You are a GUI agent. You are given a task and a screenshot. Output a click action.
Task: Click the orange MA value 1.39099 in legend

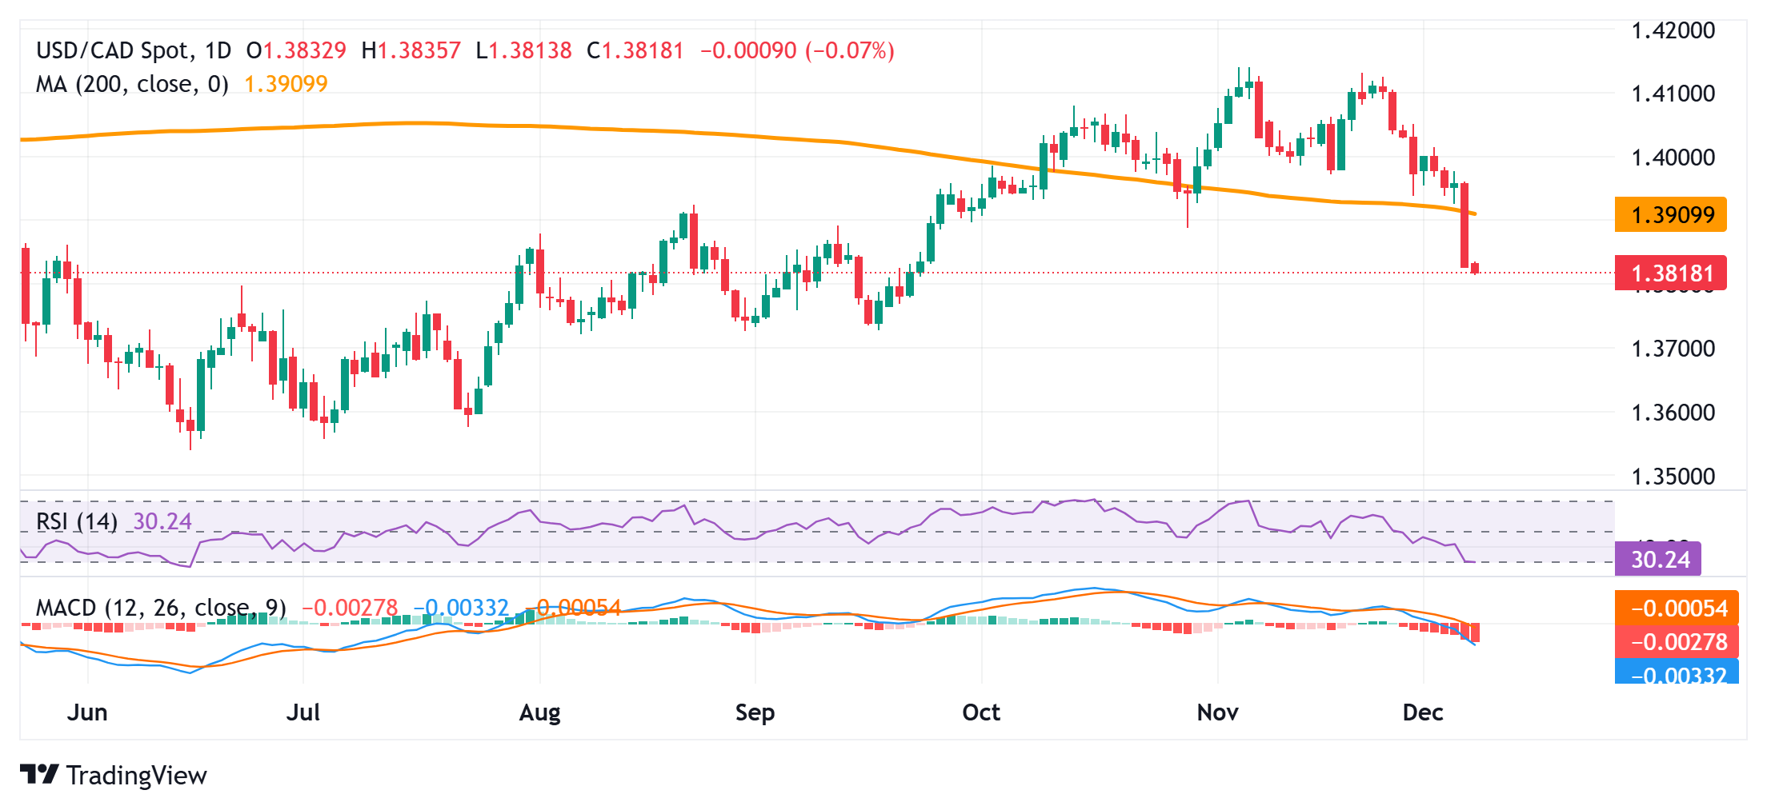click(286, 84)
